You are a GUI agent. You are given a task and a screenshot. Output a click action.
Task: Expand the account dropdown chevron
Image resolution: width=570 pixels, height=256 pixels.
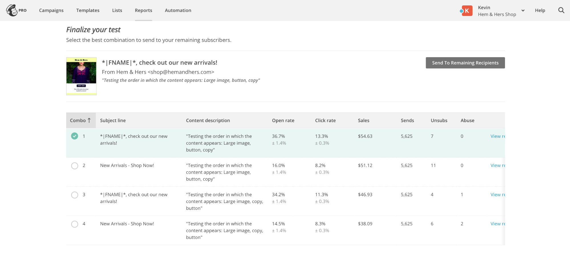[523, 11]
